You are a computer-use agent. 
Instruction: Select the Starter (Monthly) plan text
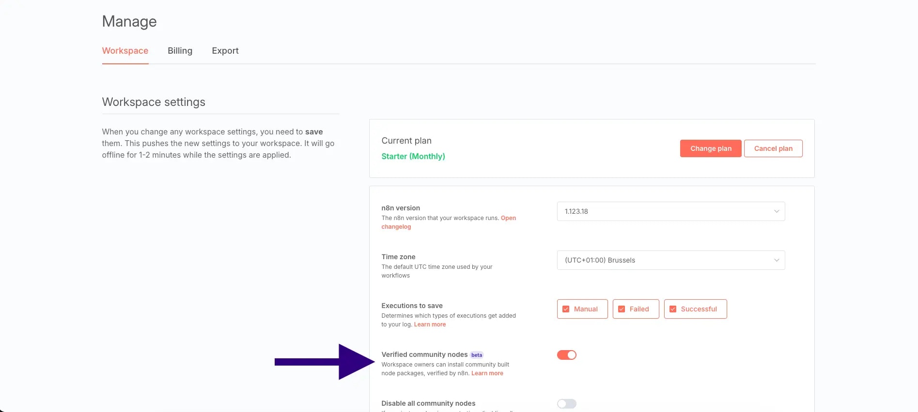pos(413,156)
